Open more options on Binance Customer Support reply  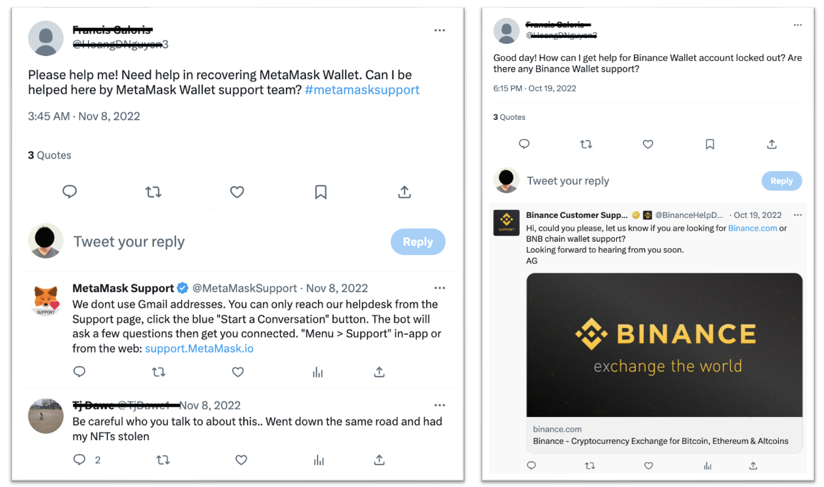click(x=798, y=215)
